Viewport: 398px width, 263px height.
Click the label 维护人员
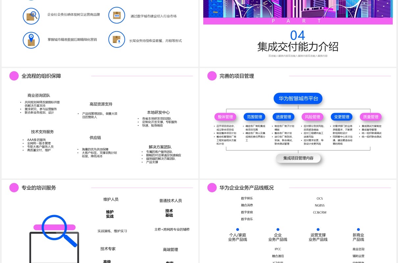point(111,199)
